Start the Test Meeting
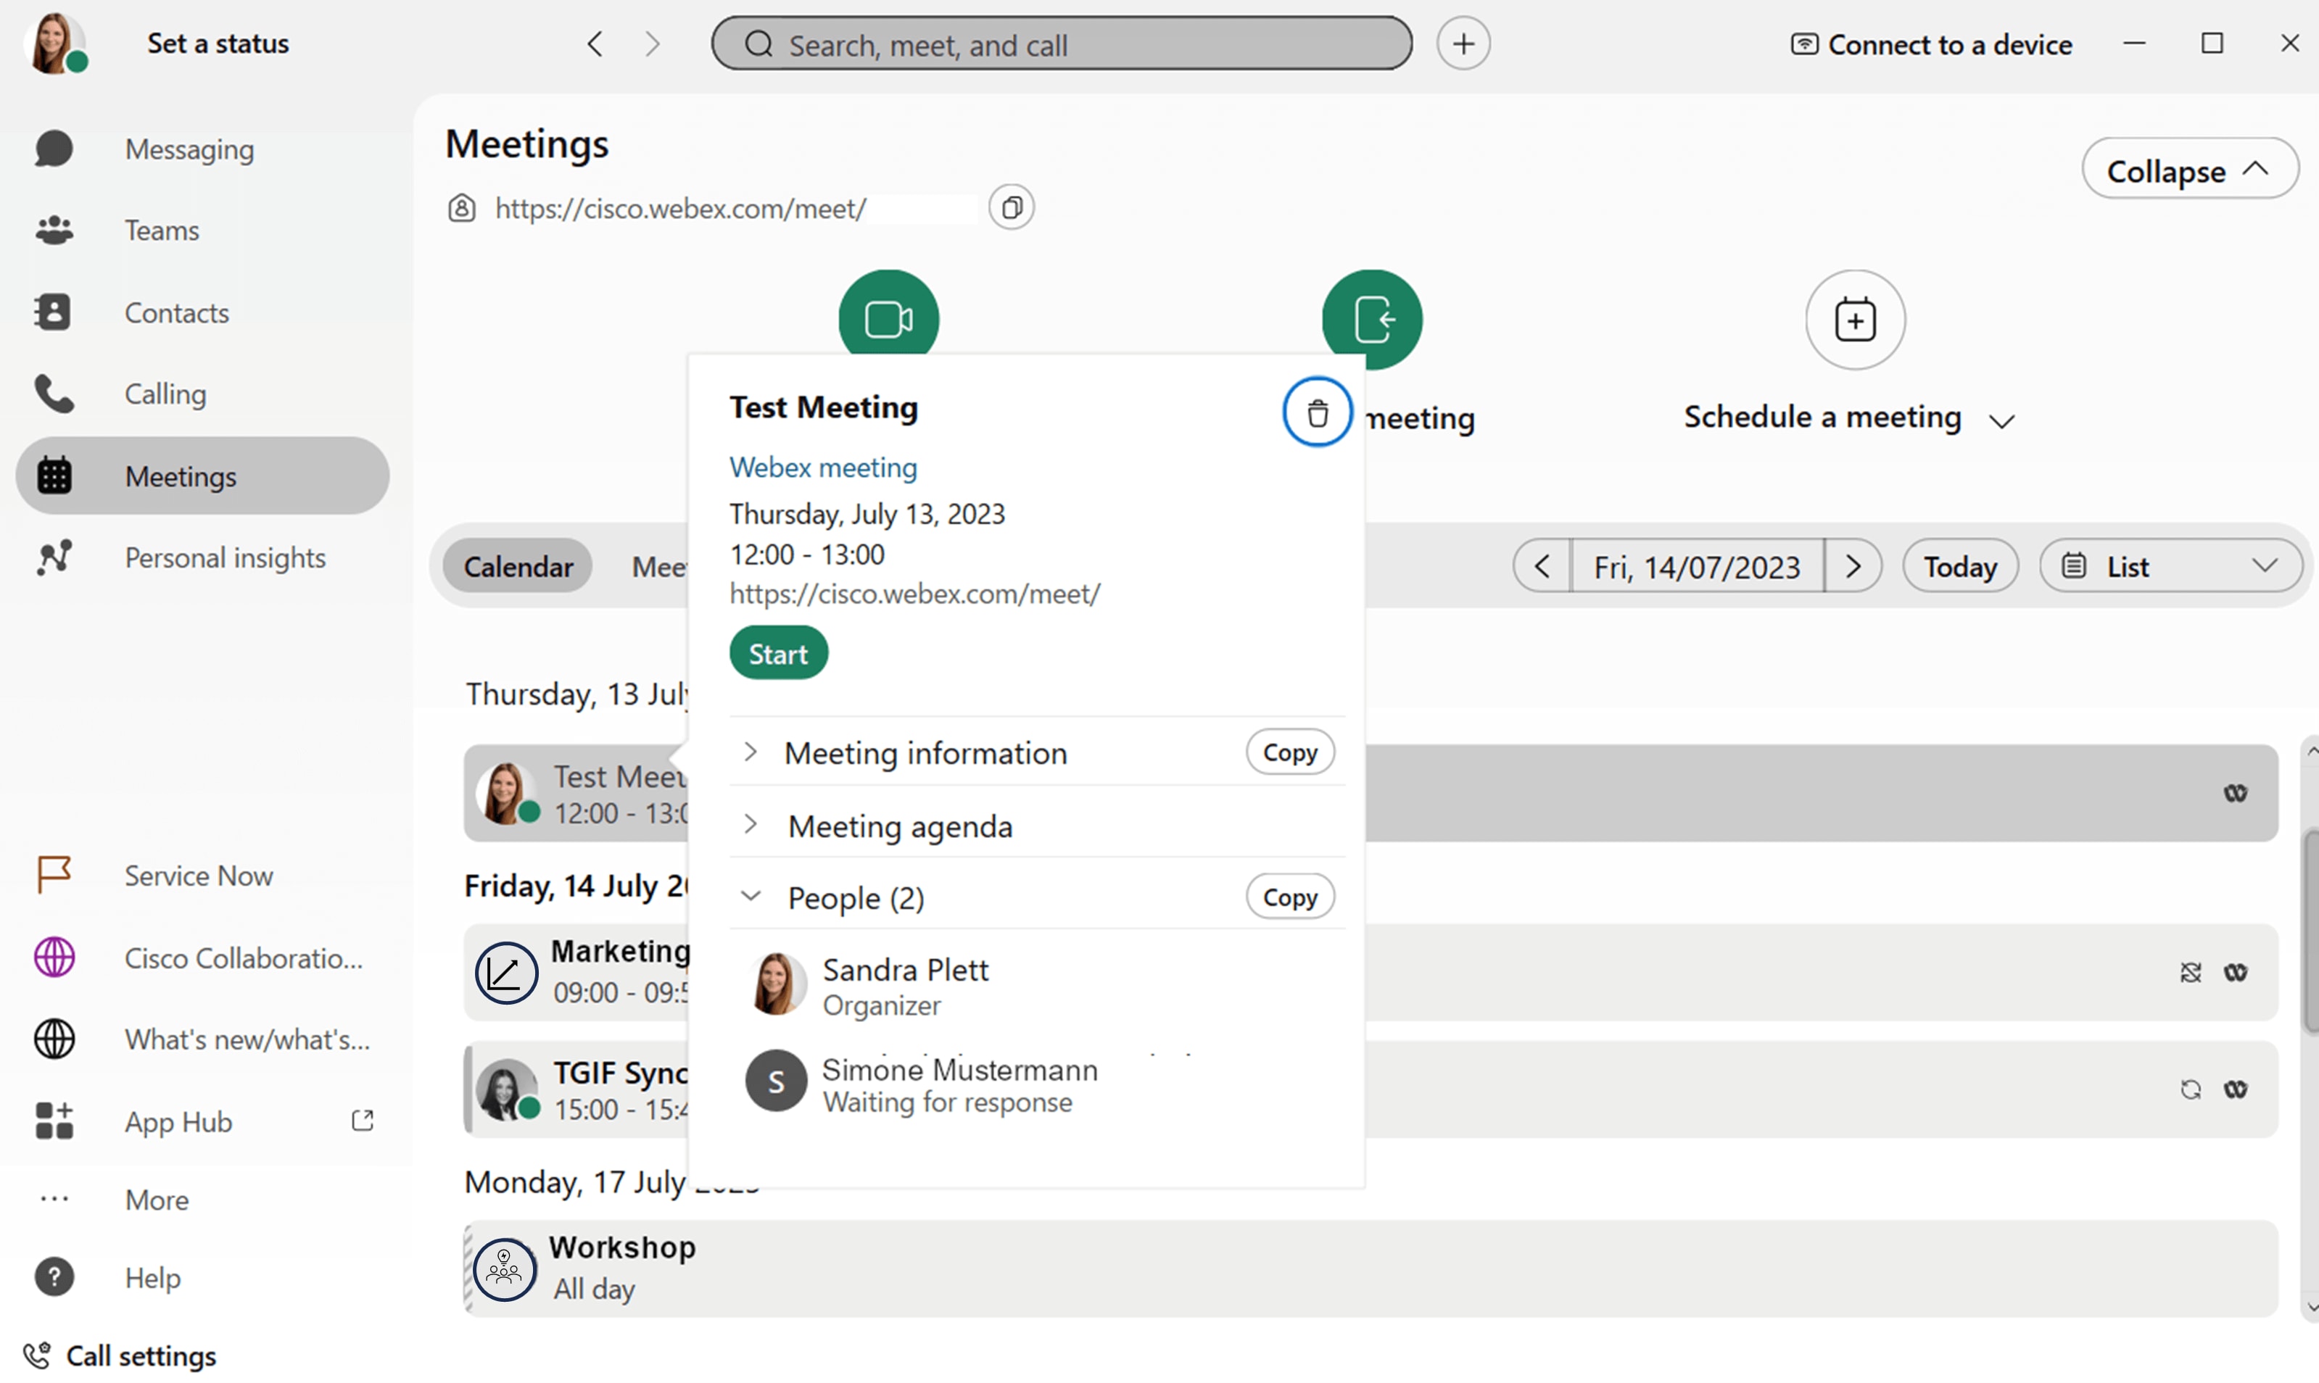This screenshot has height=1383, width=2319. pos(777,653)
